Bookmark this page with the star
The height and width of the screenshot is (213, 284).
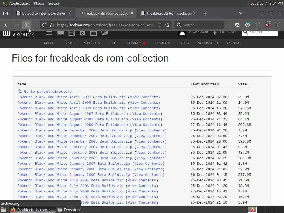[x=167, y=25]
